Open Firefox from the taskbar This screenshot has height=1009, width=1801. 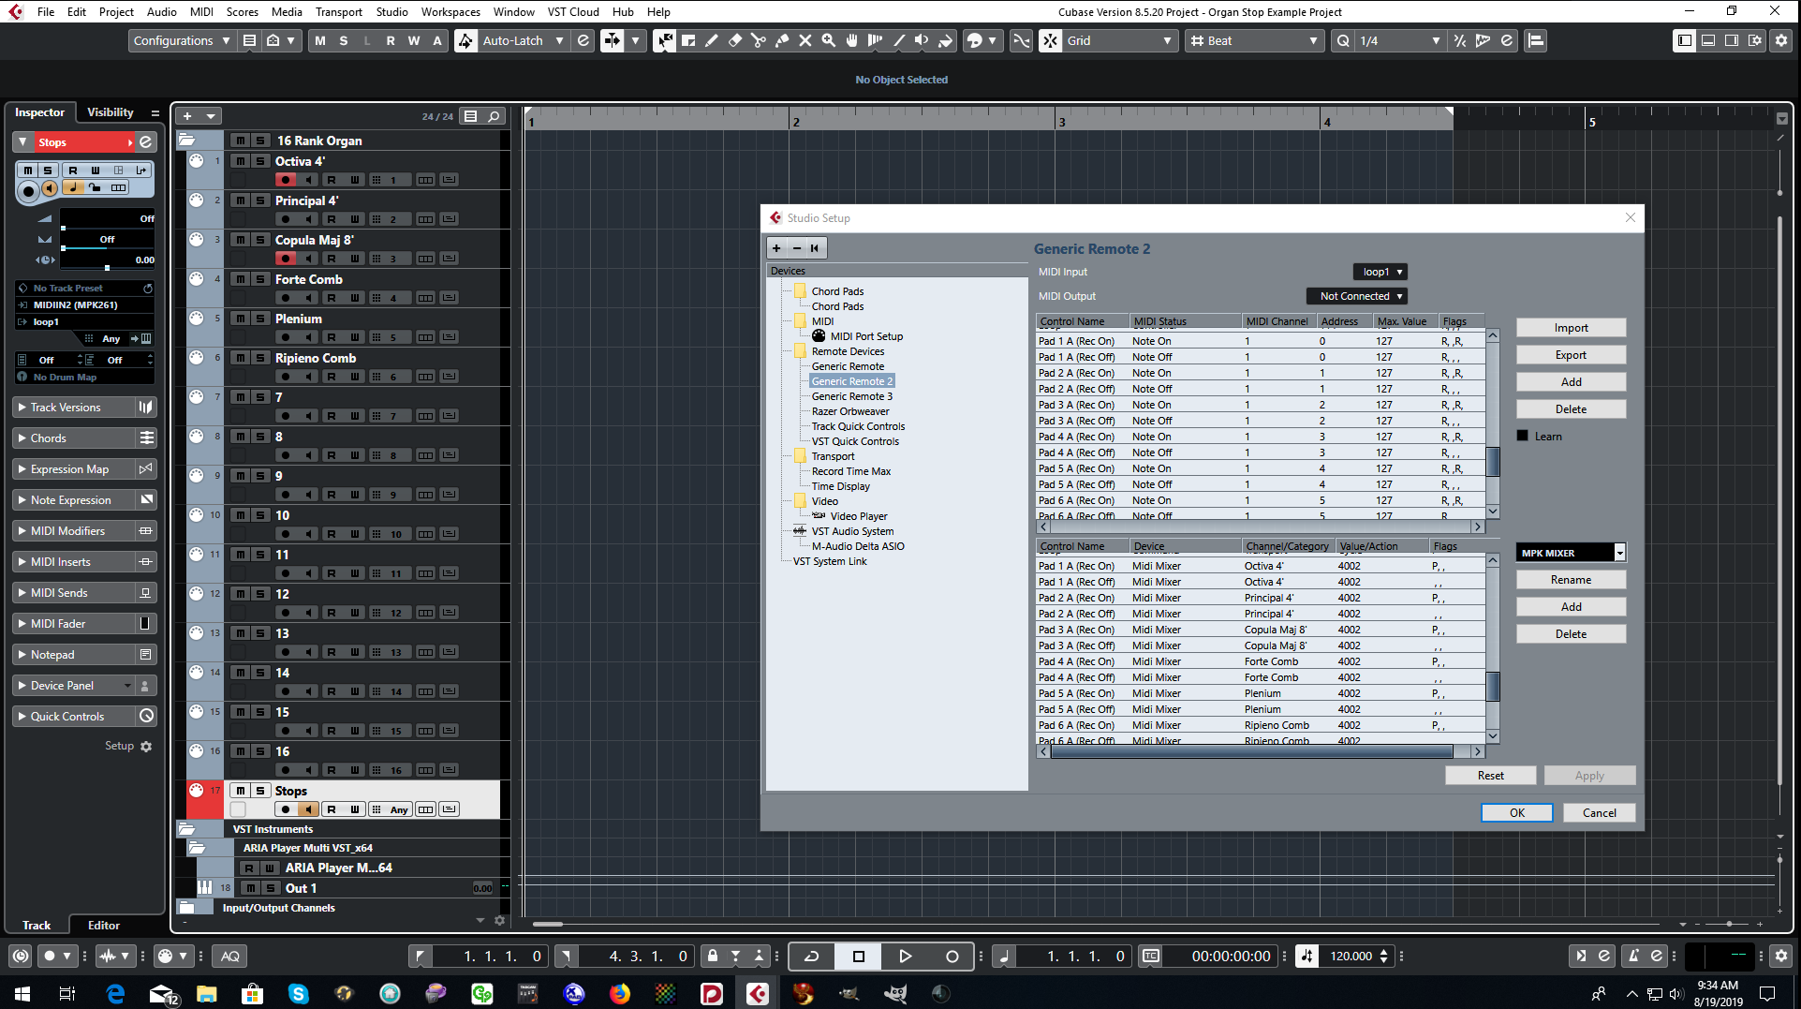pos(620,993)
